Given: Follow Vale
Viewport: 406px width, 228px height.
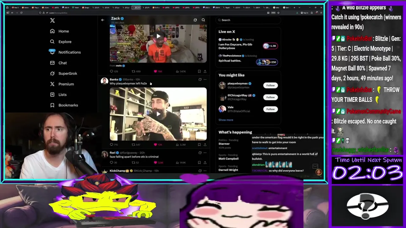Looking at the screenshot, I should point(271,109).
